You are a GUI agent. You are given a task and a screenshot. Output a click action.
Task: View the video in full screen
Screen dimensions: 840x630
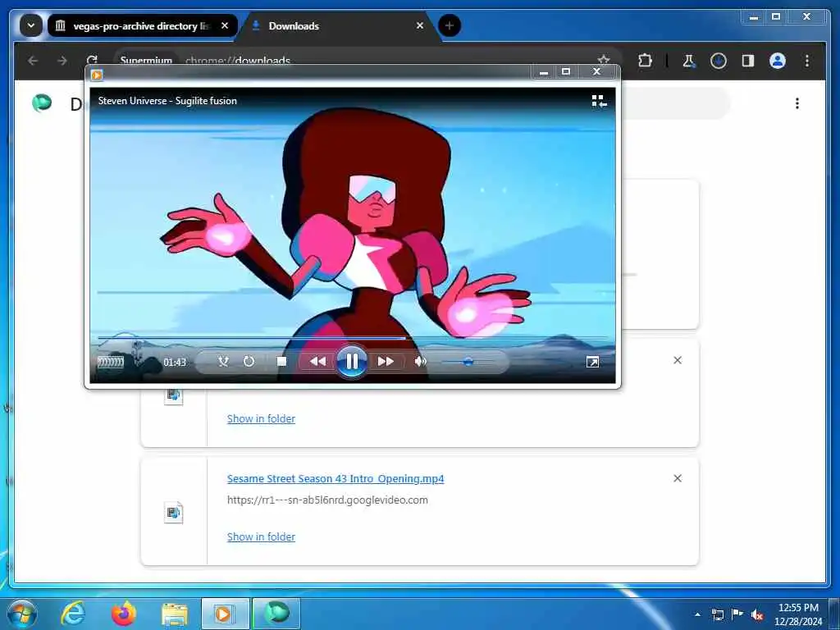click(x=592, y=362)
